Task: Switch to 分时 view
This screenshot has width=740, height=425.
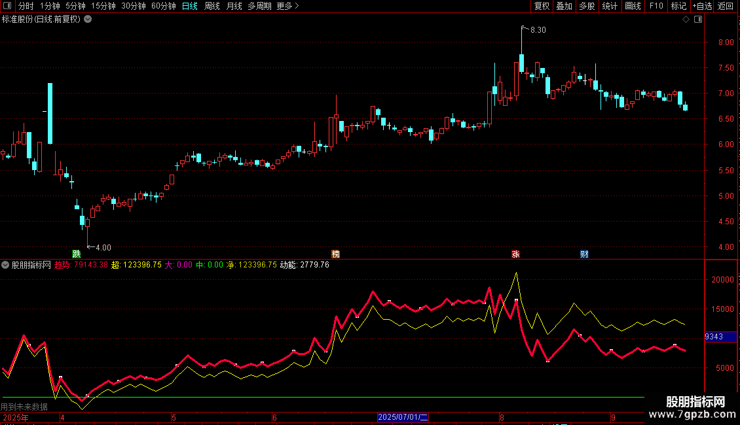Action: coord(26,6)
